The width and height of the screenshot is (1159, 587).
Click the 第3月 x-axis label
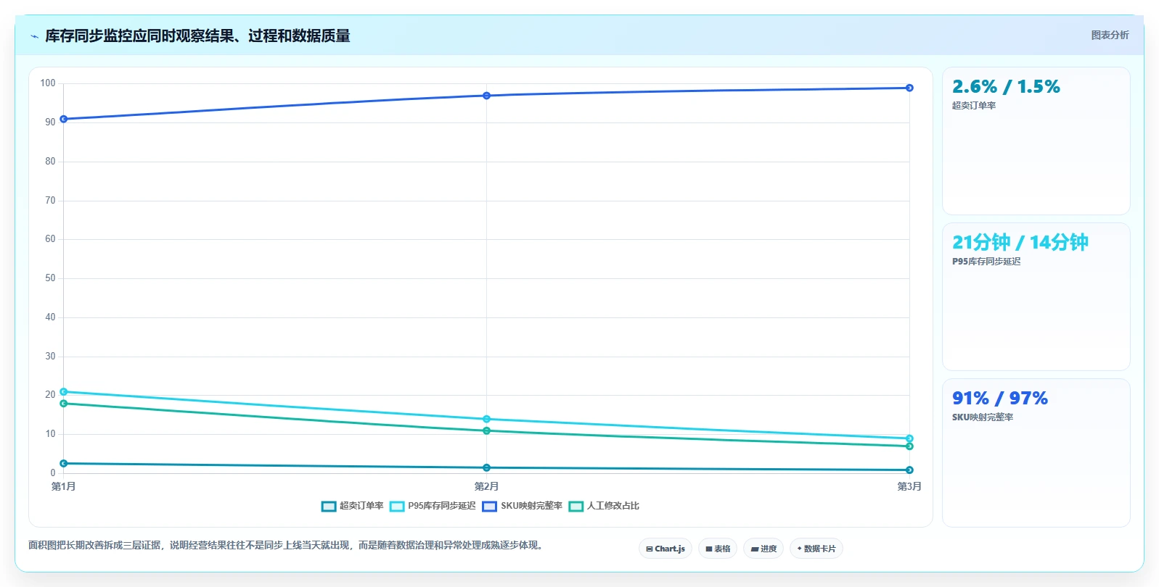[909, 486]
